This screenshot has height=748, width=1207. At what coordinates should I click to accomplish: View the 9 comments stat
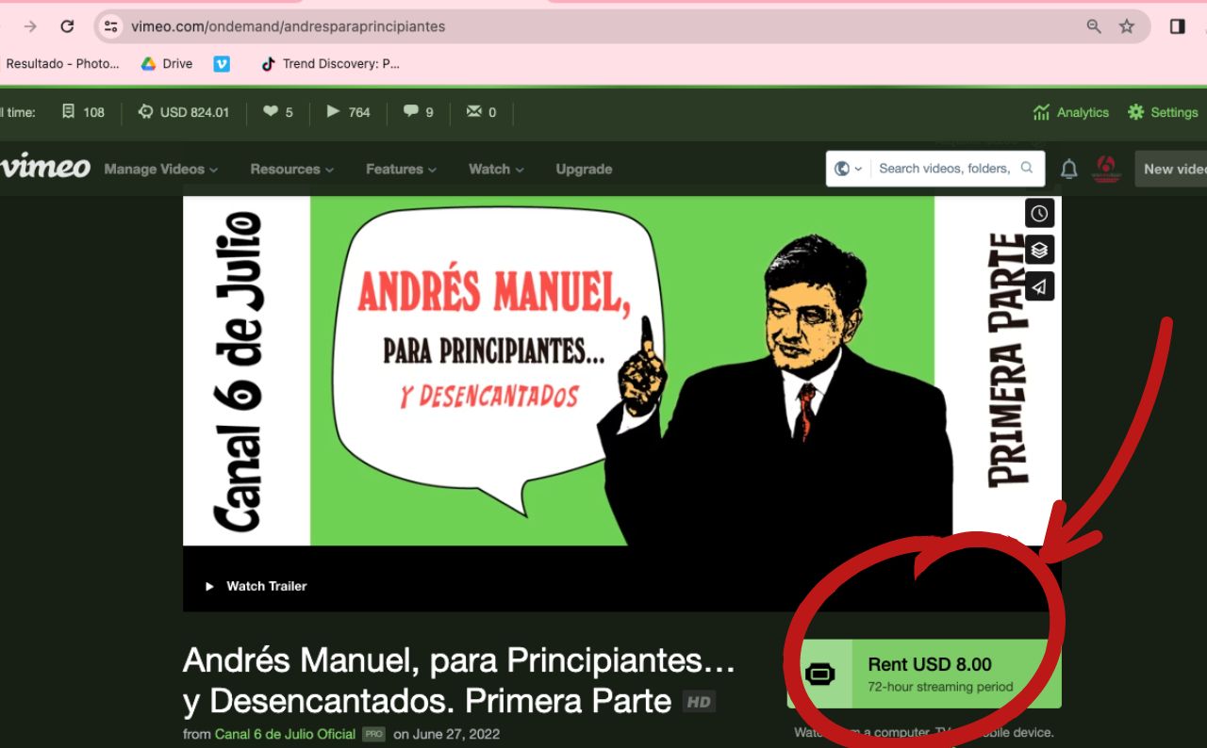tap(418, 112)
